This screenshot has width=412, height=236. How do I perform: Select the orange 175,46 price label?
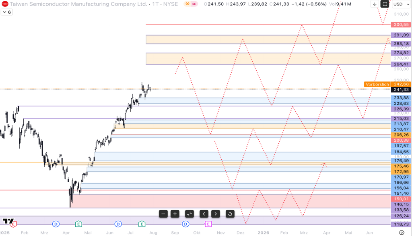(401, 166)
